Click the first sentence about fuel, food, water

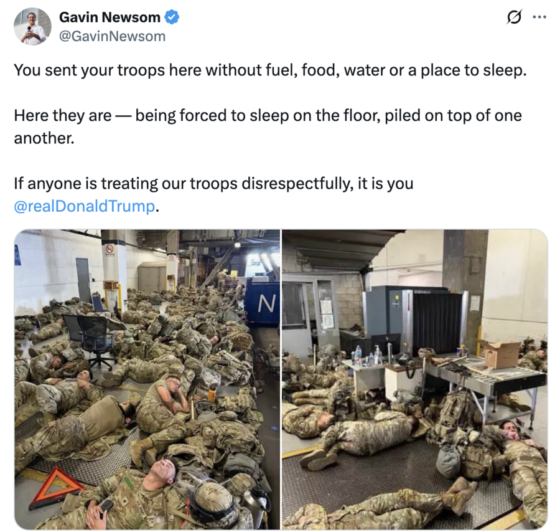click(x=271, y=70)
